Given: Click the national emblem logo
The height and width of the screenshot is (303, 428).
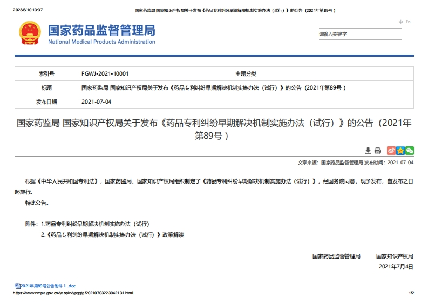Looking at the screenshot, I should (30, 33).
